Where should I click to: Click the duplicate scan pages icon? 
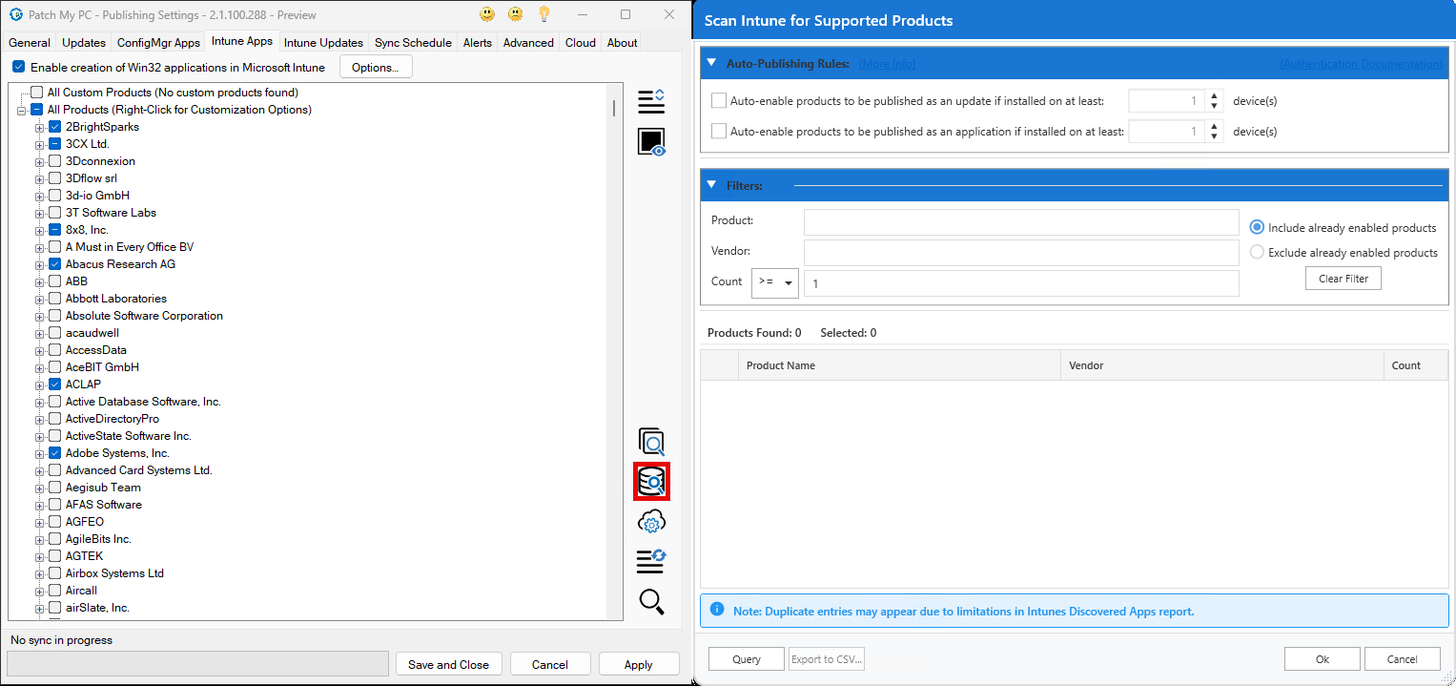[x=651, y=442]
